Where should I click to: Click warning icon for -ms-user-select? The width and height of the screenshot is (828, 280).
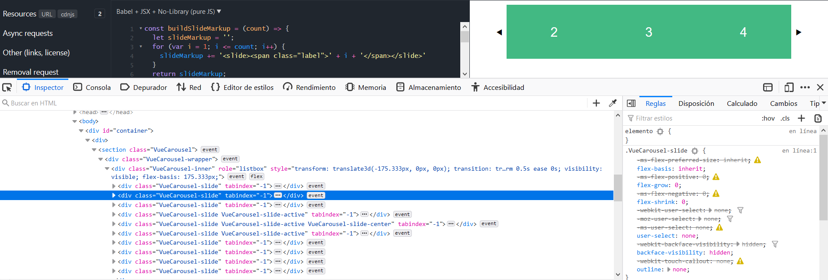pyautogui.click(x=719, y=227)
